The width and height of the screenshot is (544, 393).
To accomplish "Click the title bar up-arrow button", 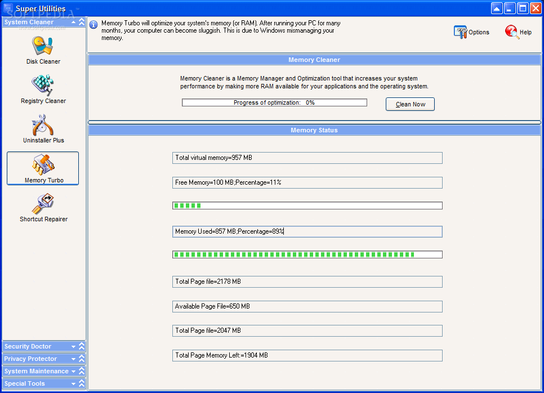I will click(497, 8).
